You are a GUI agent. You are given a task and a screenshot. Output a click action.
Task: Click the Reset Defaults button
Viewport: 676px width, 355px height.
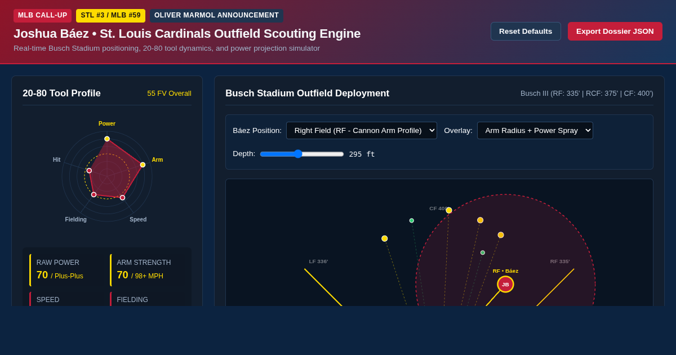526,31
